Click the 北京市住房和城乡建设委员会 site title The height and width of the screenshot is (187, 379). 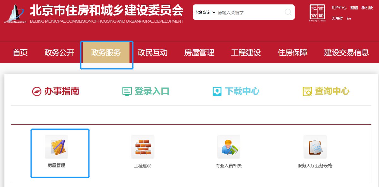(x=106, y=11)
